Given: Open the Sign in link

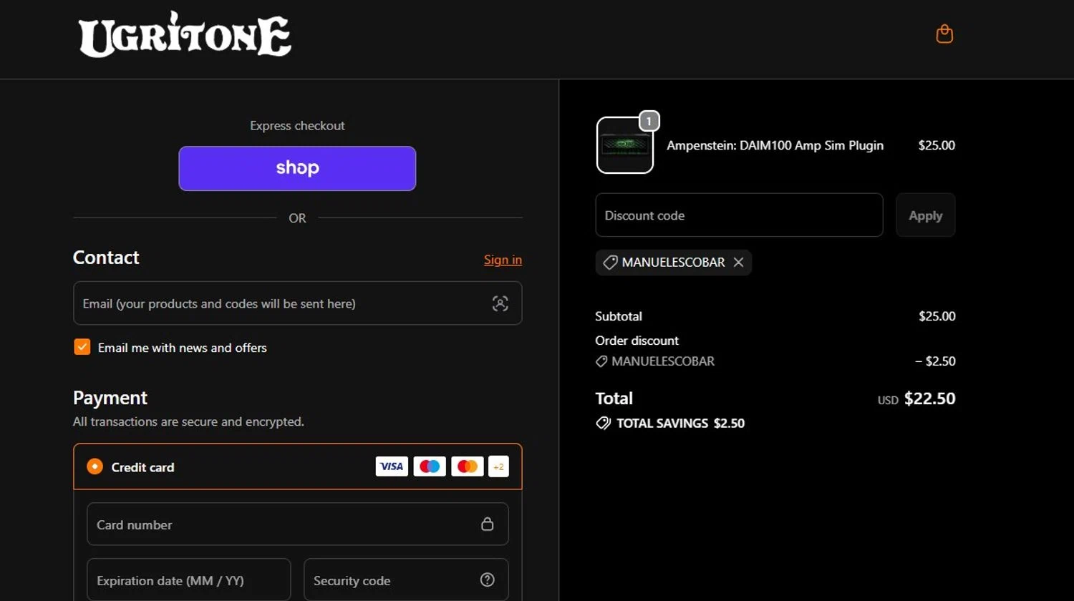Looking at the screenshot, I should pos(503,260).
